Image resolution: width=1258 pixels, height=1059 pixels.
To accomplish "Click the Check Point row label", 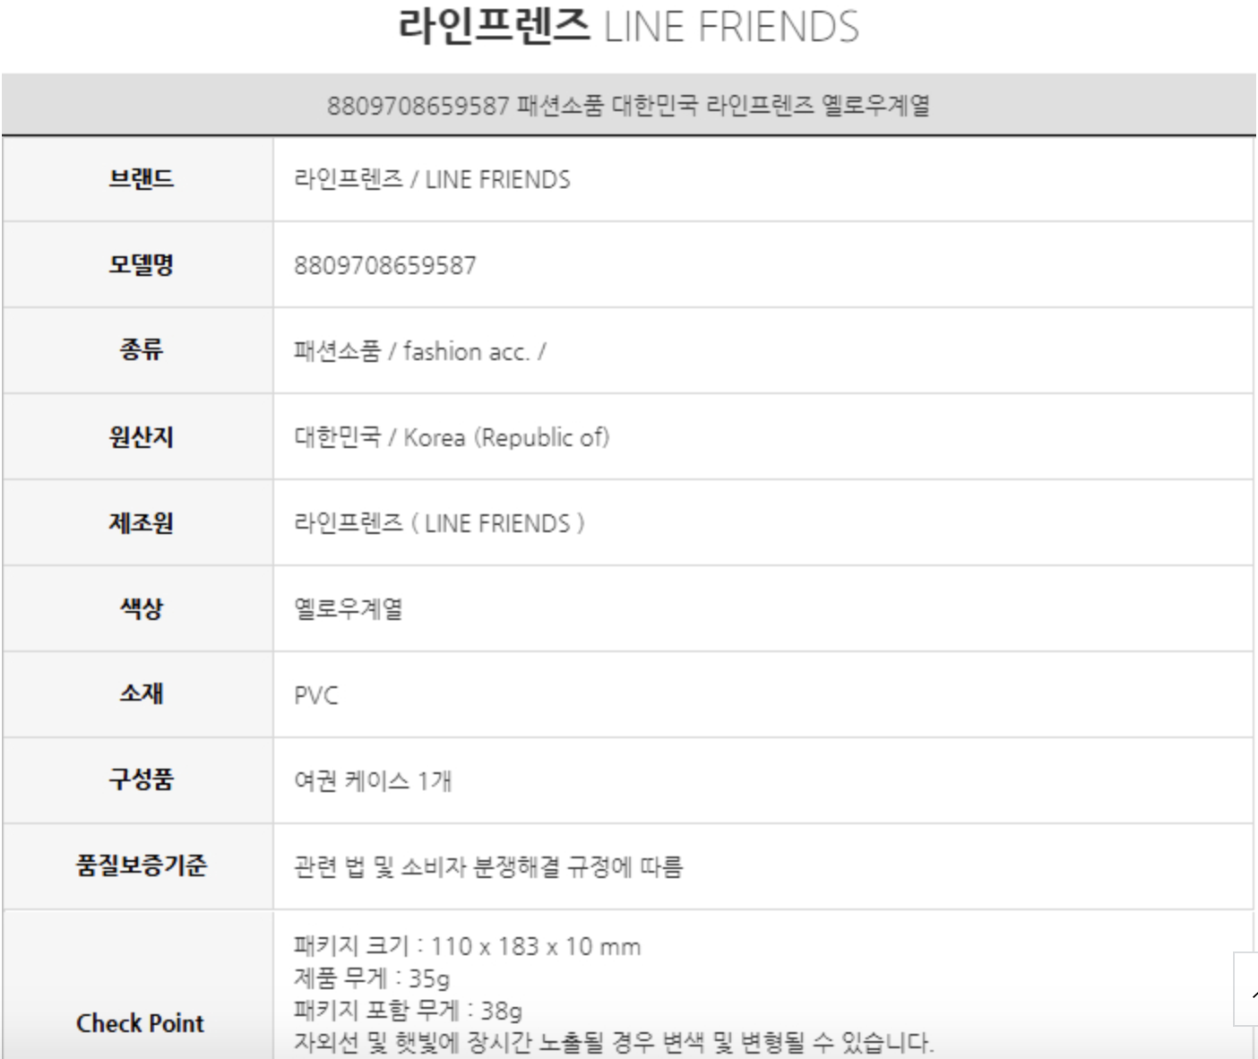I will point(140,1023).
